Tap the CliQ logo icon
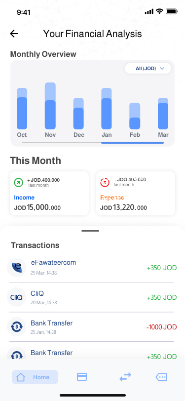 (x=17, y=297)
